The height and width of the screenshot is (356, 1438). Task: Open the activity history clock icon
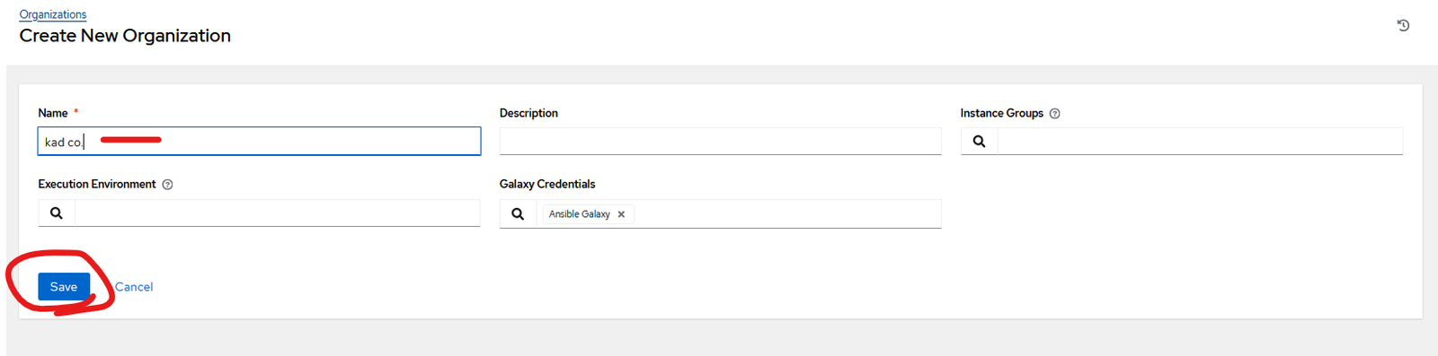[x=1403, y=25]
